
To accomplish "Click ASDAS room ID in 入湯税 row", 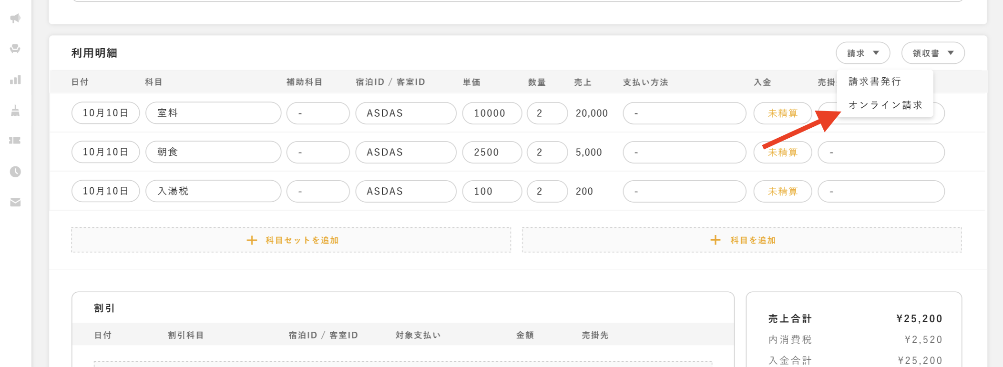I will (x=406, y=192).
